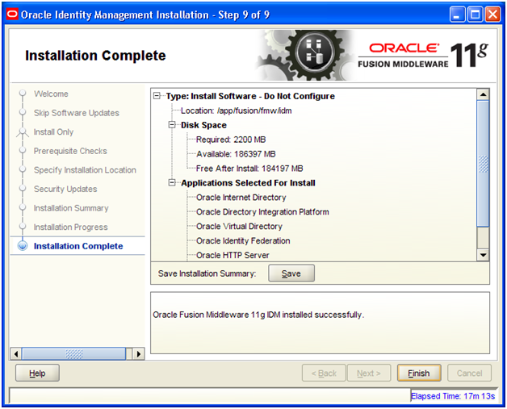Select the Oracle Internet Directory row
Screen dimensions: 507x409
click(x=241, y=198)
